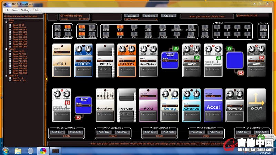The height and width of the screenshot is (155, 276).
Task: Click the PEDAL wah footswitch
Action: (105, 71)
